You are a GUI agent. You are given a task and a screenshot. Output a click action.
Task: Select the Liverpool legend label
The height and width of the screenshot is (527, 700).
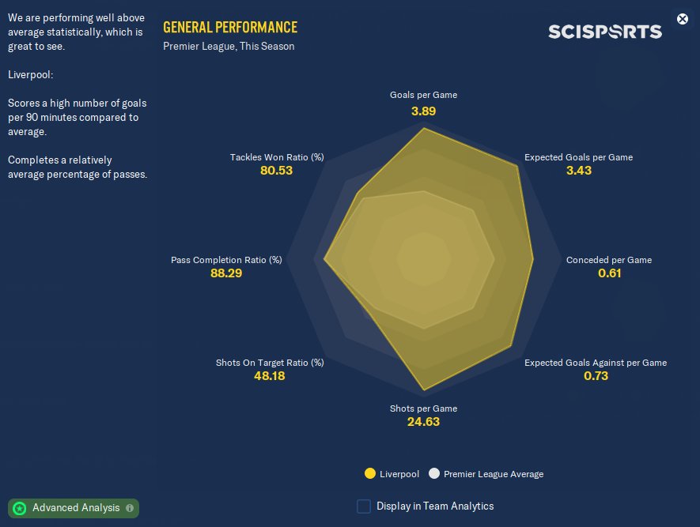click(x=399, y=474)
